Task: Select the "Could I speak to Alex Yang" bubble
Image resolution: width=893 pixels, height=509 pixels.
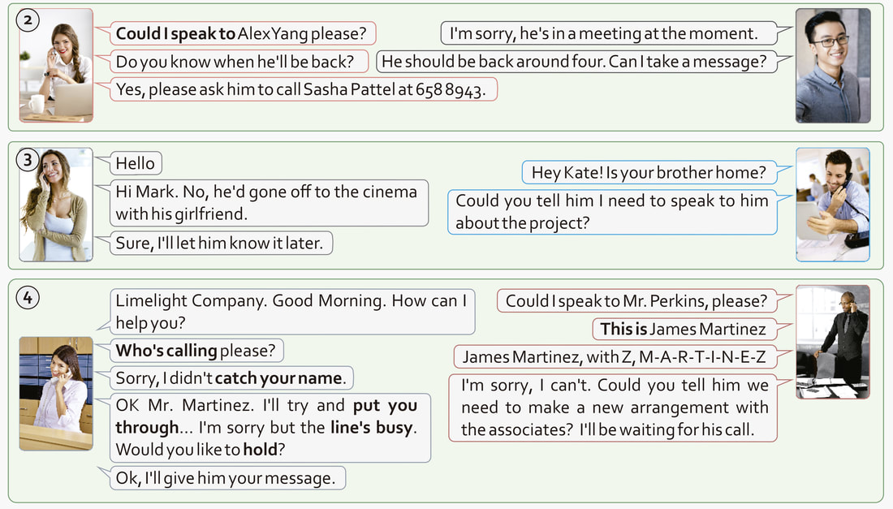Action: coord(242,34)
